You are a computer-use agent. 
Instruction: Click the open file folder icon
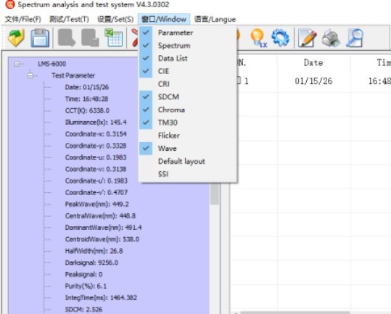point(16,38)
